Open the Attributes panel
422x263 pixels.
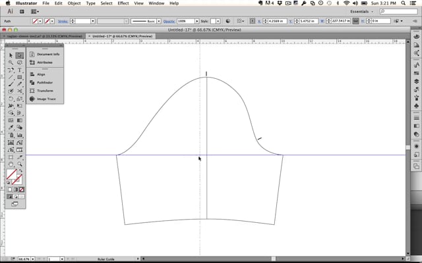(x=44, y=62)
